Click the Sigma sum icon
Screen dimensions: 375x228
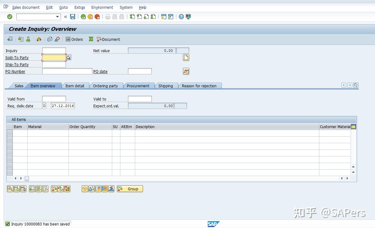tap(91, 39)
